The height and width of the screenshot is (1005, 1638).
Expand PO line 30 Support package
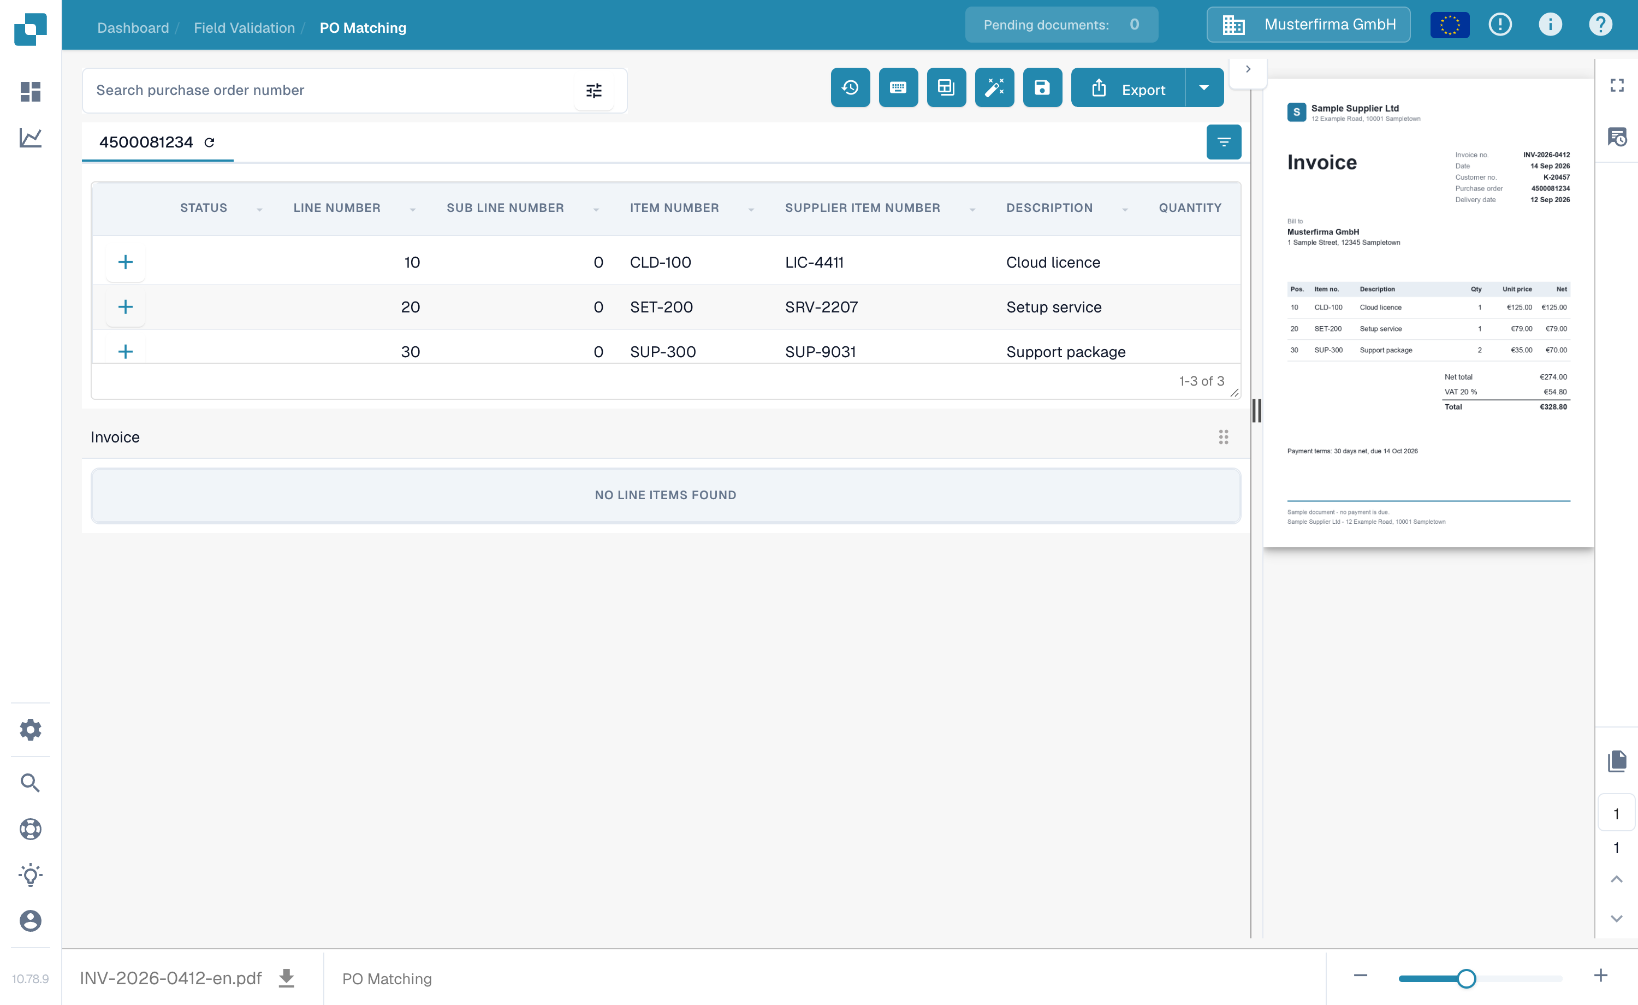pos(126,351)
